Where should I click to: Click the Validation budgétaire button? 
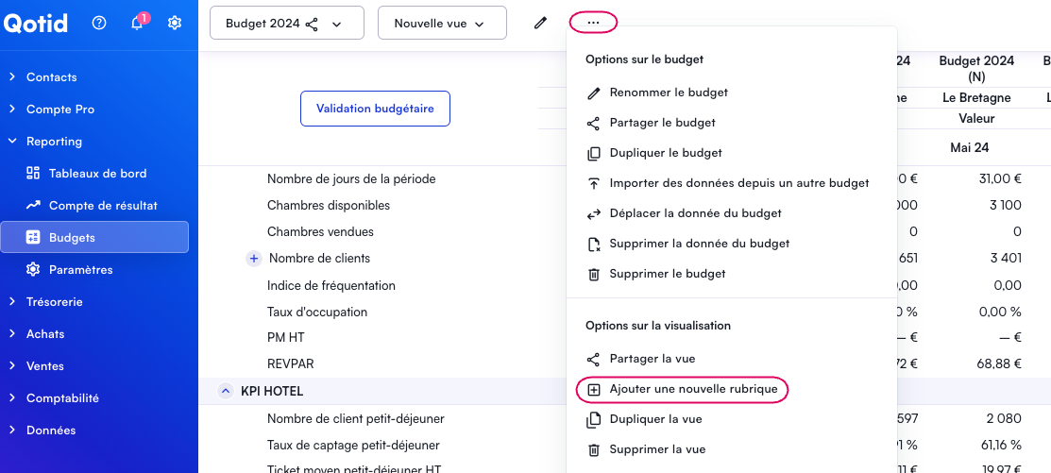click(375, 109)
